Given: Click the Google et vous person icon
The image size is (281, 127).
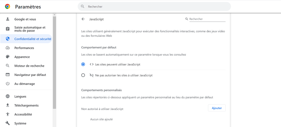Looking at the screenshot, I should 8,19.
